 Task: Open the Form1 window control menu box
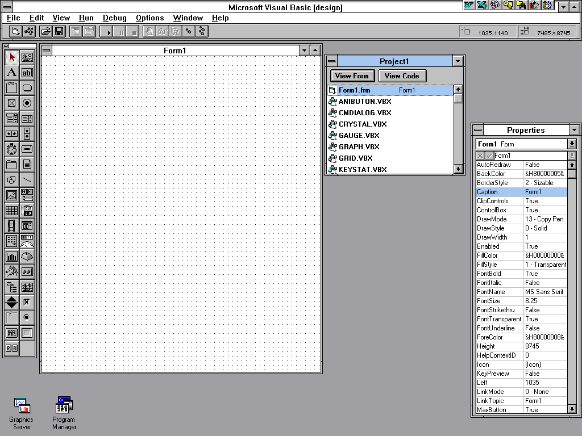tap(47, 51)
